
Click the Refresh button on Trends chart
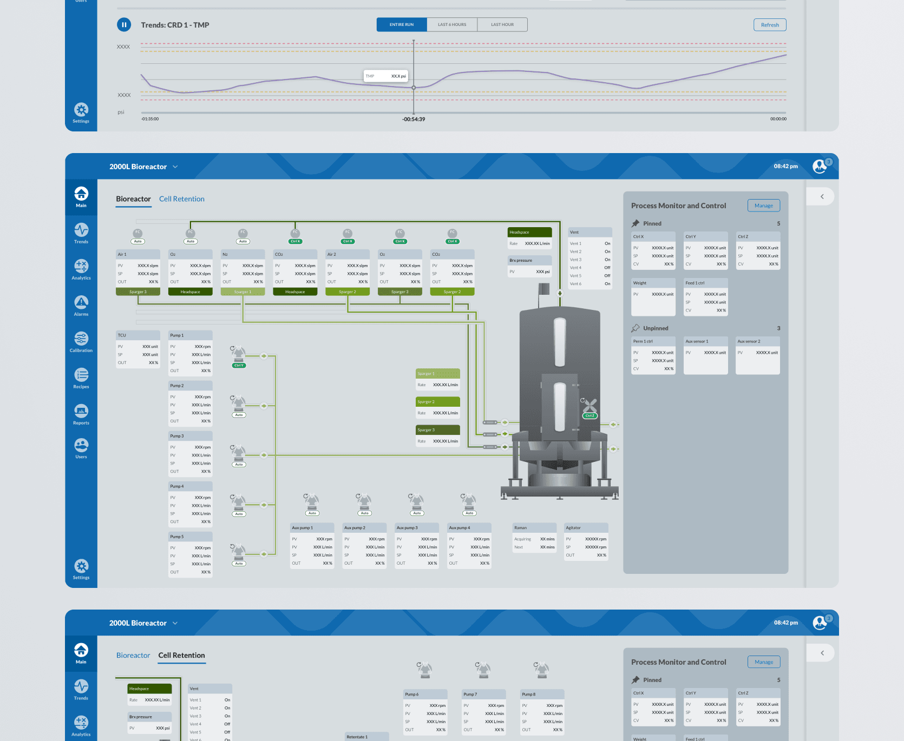[x=770, y=25]
